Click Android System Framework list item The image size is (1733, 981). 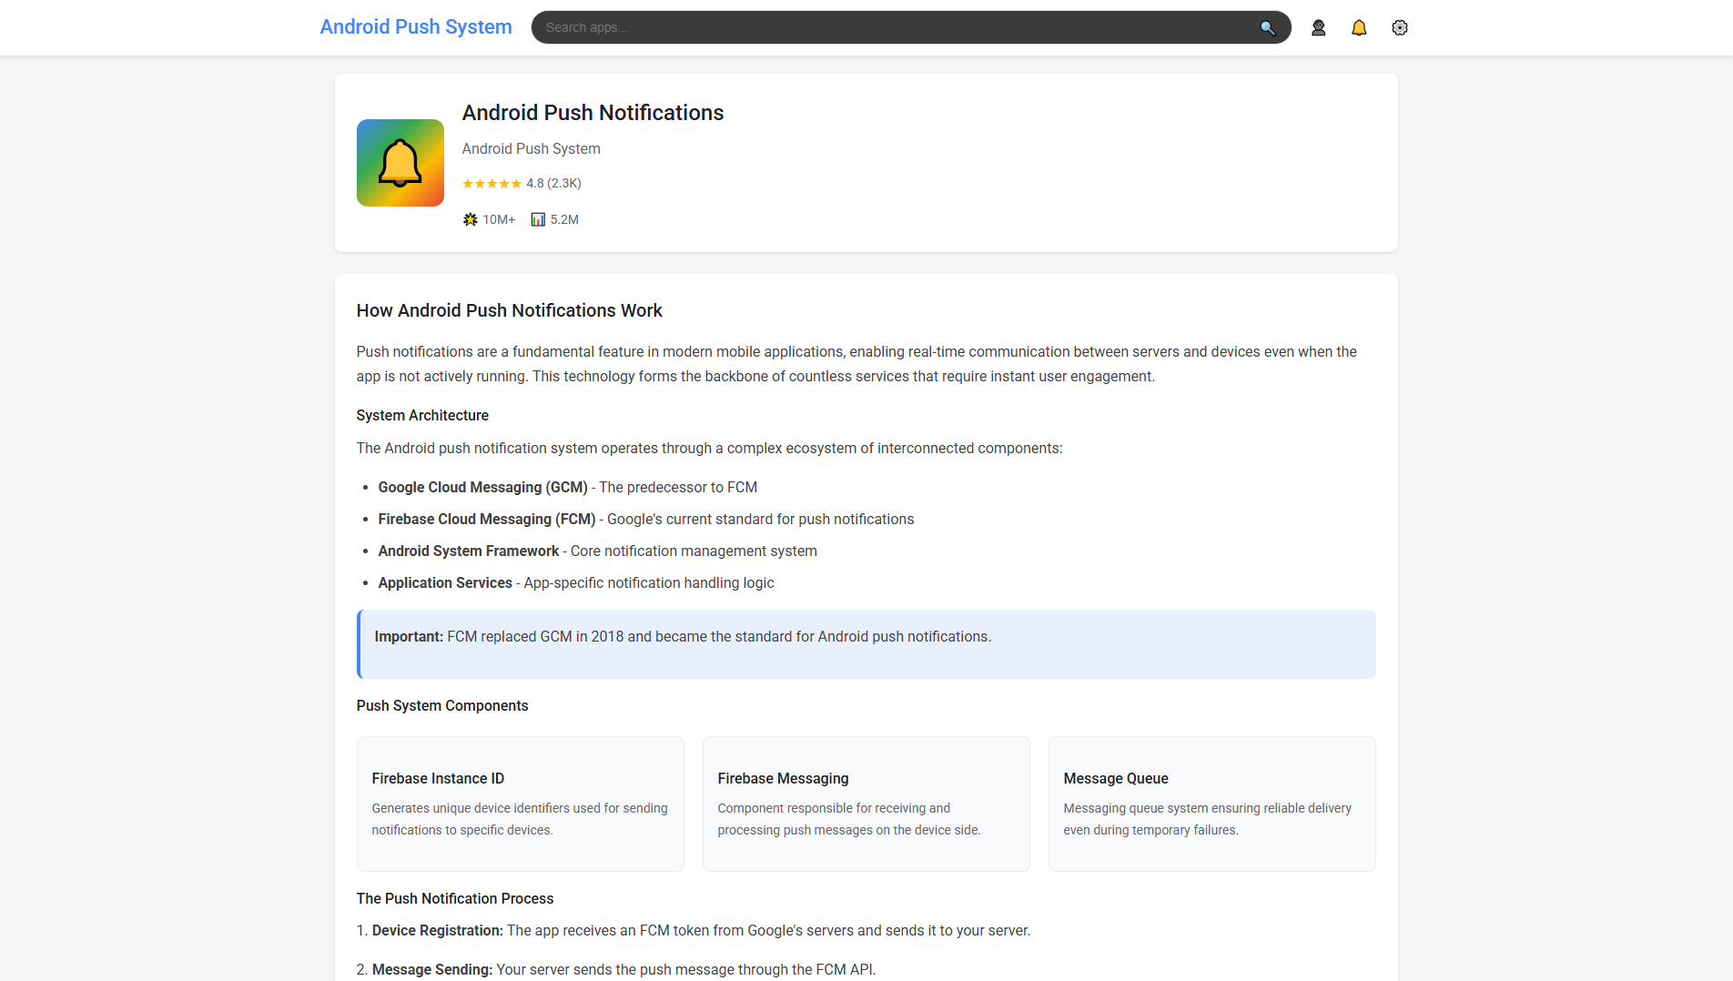click(x=598, y=551)
